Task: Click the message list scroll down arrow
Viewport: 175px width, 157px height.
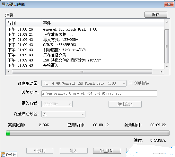Action: pyautogui.click(x=167, y=66)
